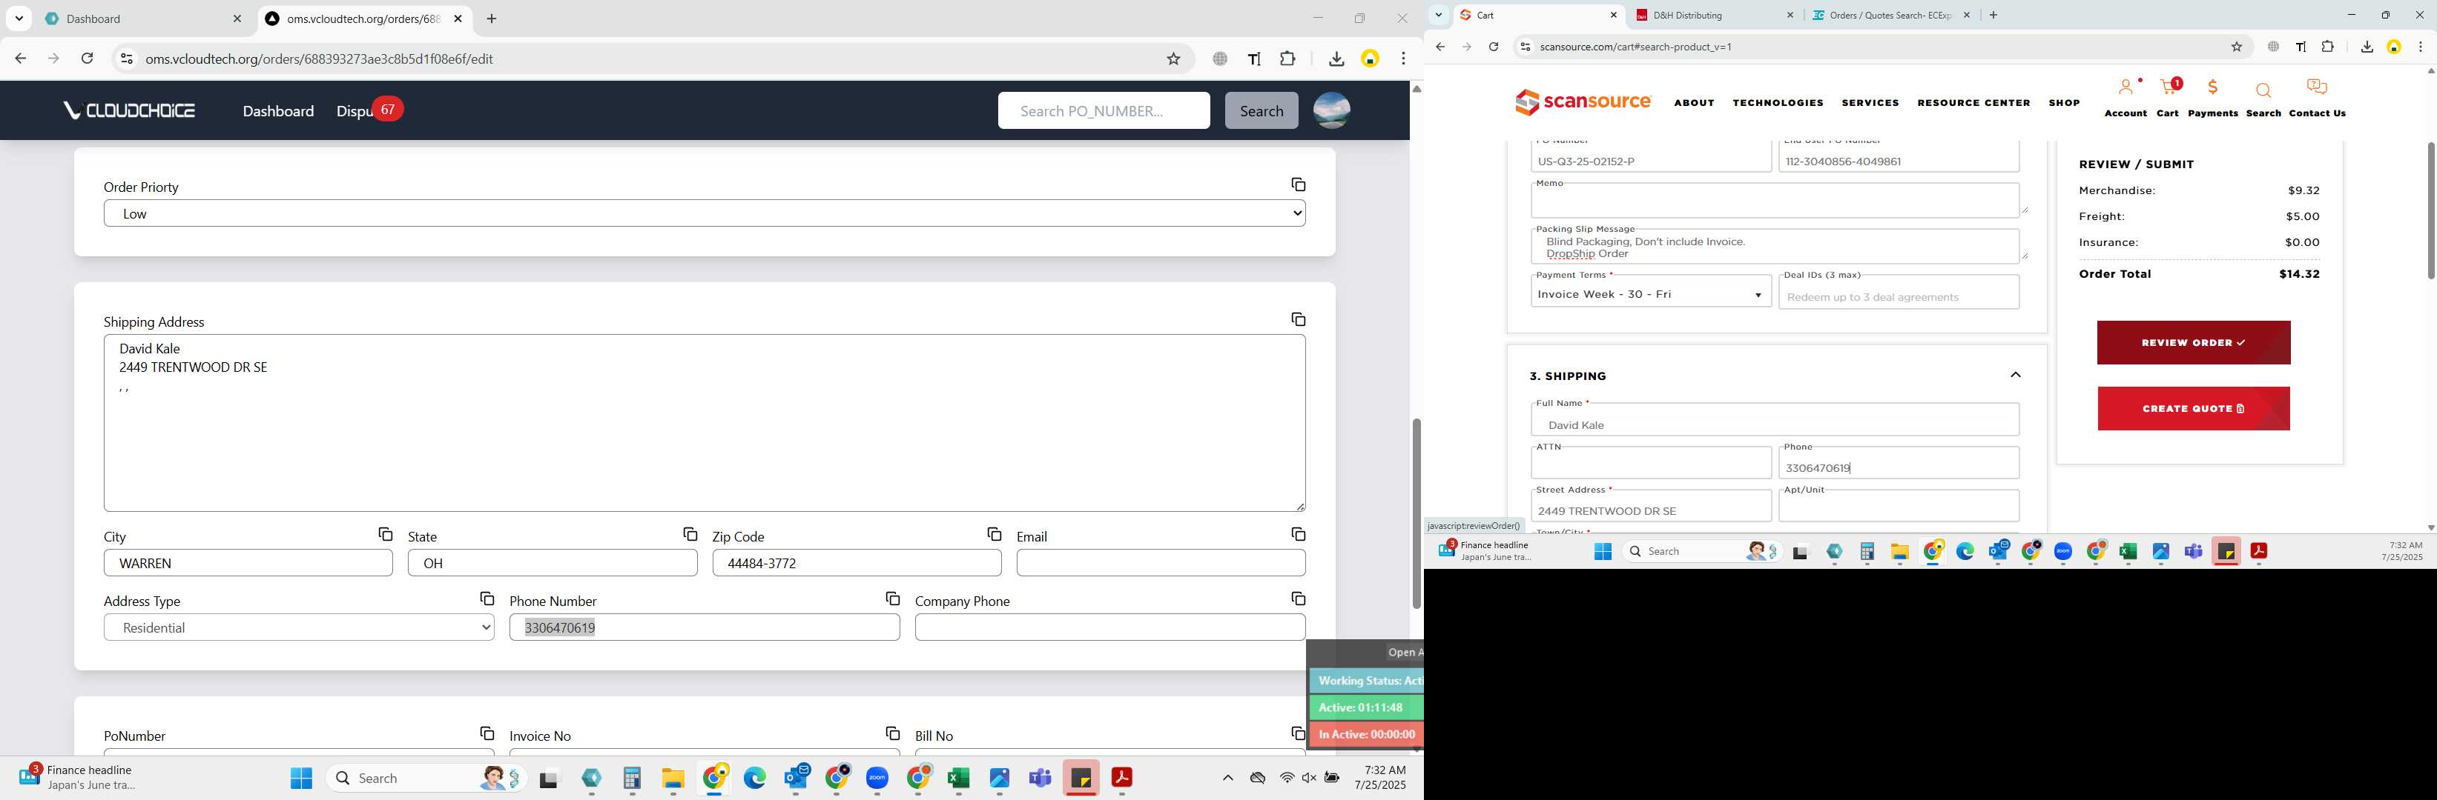Reload the ScanSource cart page
2437x800 pixels.
pyautogui.click(x=1493, y=46)
